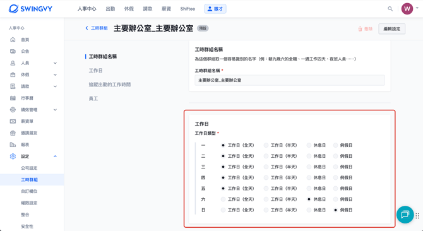The width and height of the screenshot is (423, 231).
Task: Expand the 請款 sidebar submenu arrow
Action: pyautogui.click(x=55, y=86)
